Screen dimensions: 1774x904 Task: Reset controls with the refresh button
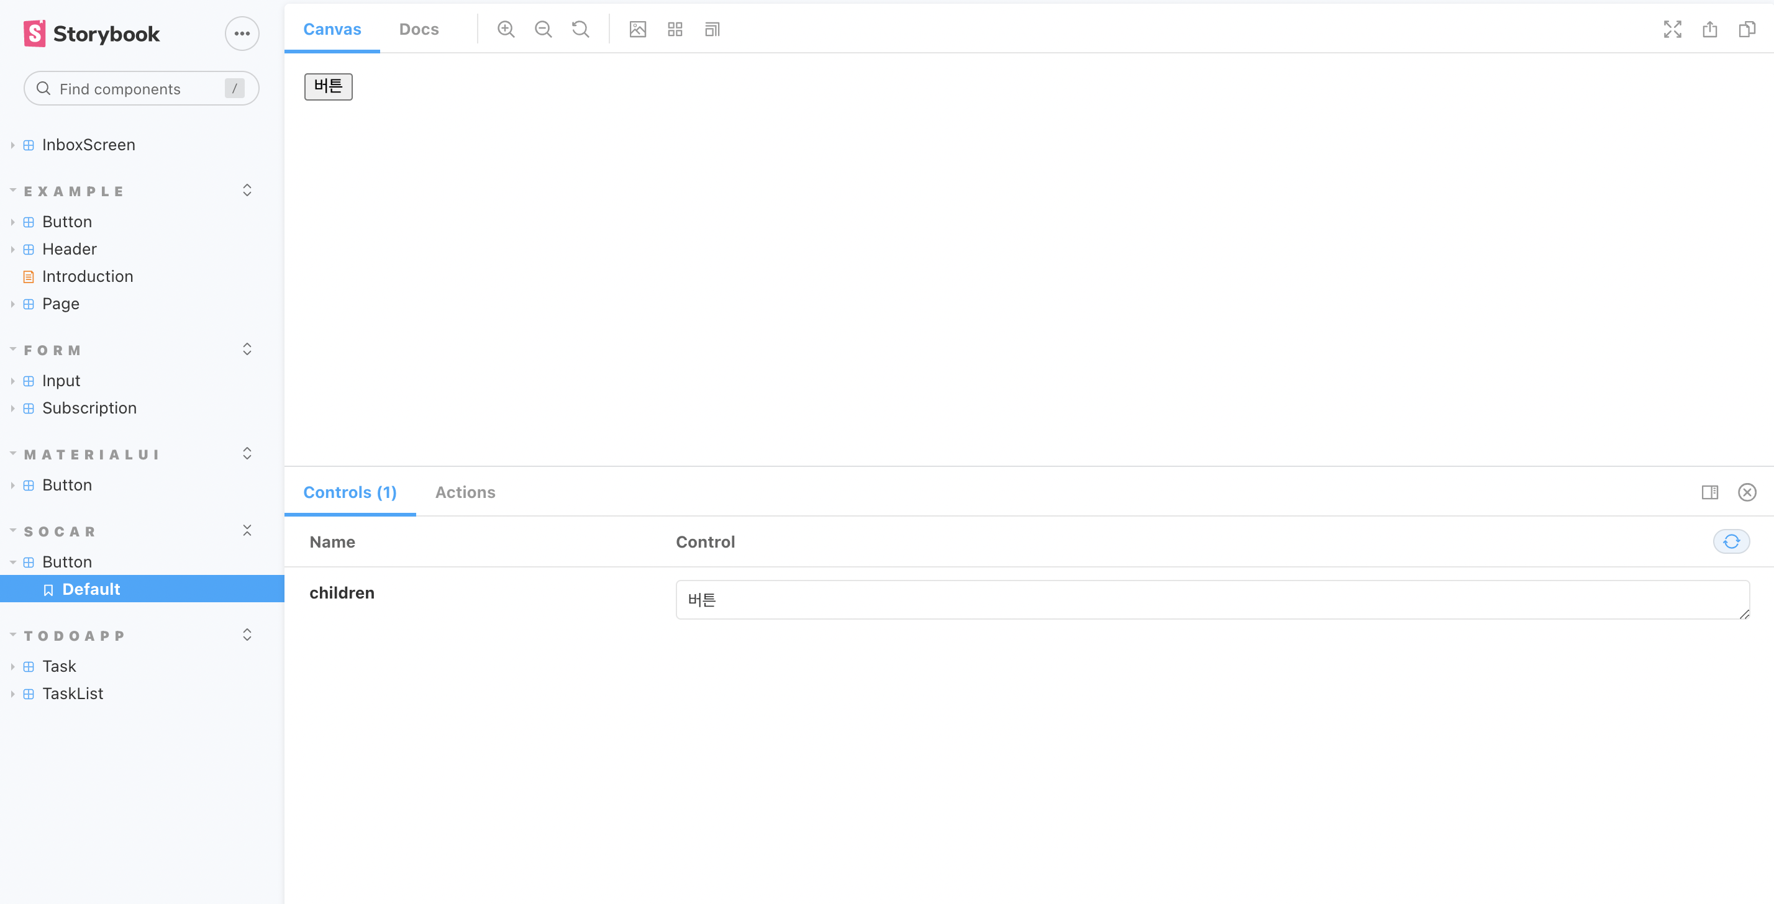pyautogui.click(x=1731, y=542)
